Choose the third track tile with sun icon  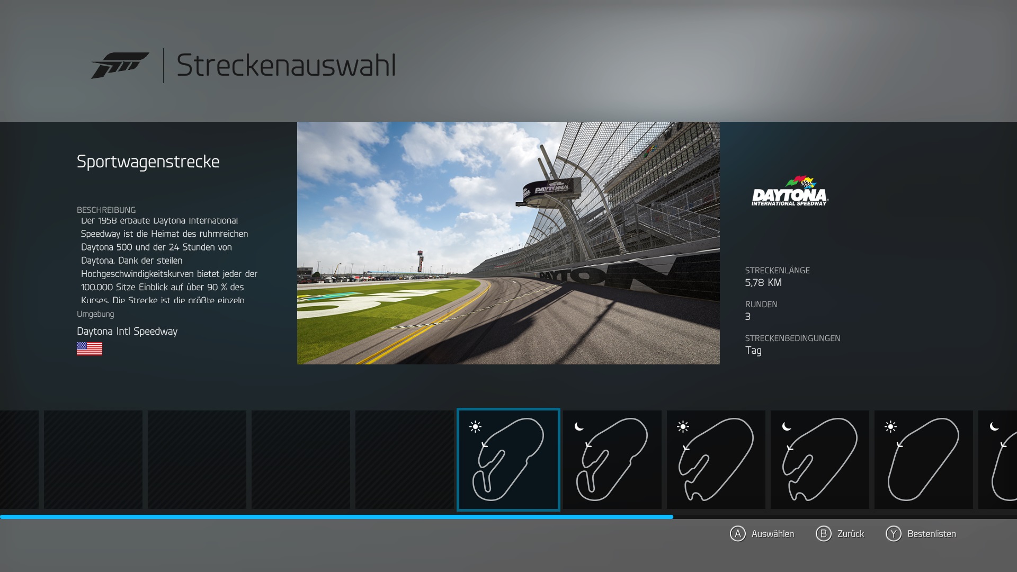tap(716, 460)
